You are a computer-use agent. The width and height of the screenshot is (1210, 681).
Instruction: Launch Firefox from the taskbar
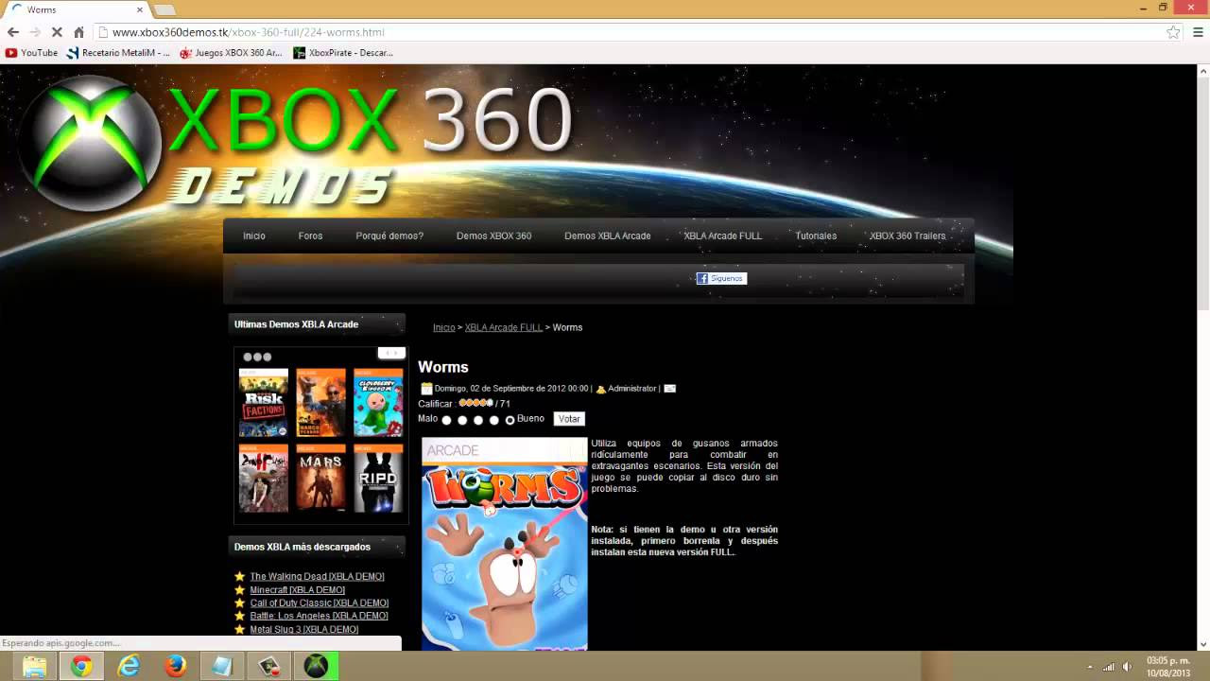click(x=175, y=666)
